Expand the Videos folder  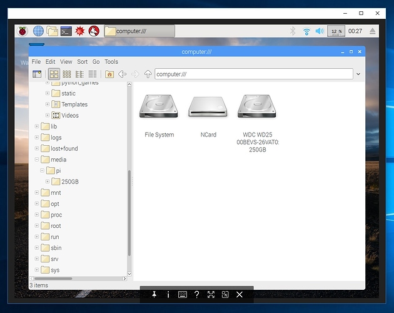[x=48, y=115]
